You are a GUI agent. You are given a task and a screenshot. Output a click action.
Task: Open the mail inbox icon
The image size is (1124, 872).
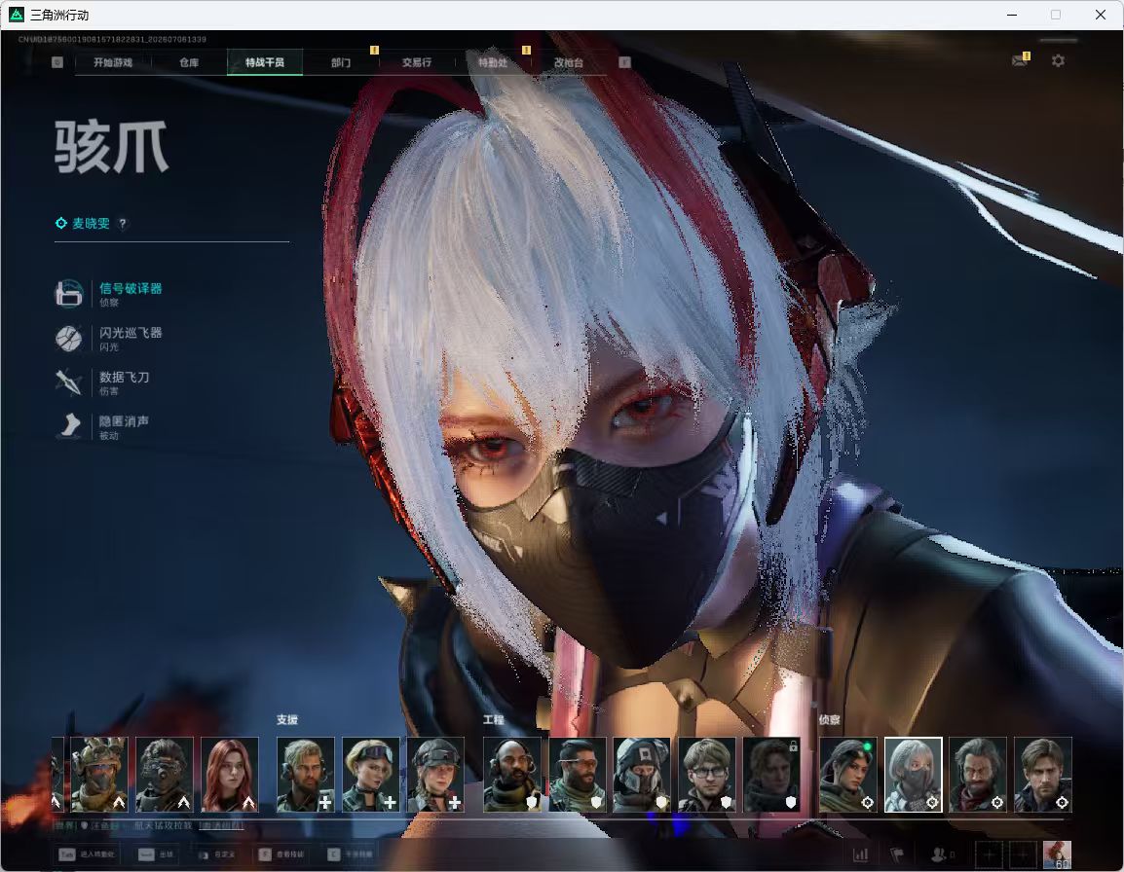point(1020,61)
